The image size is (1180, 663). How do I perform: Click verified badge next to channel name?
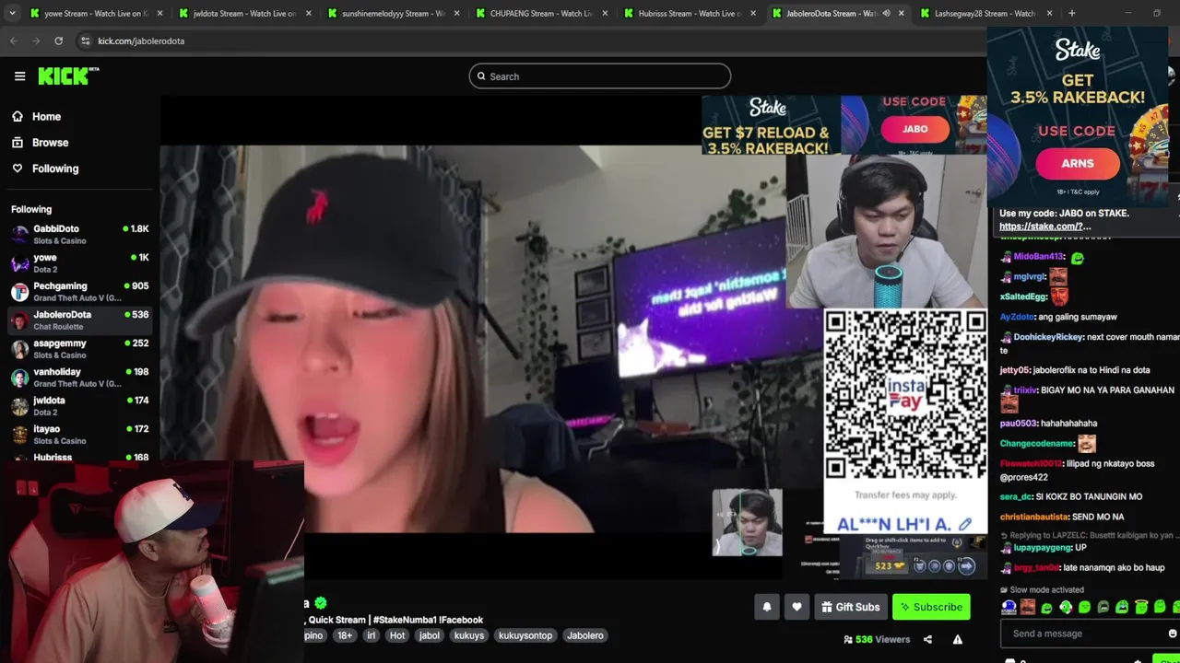320,603
